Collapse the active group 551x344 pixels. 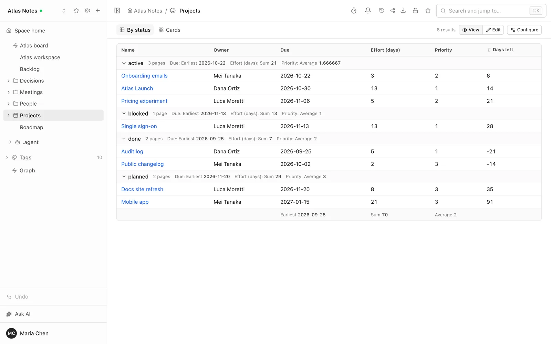click(x=124, y=63)
